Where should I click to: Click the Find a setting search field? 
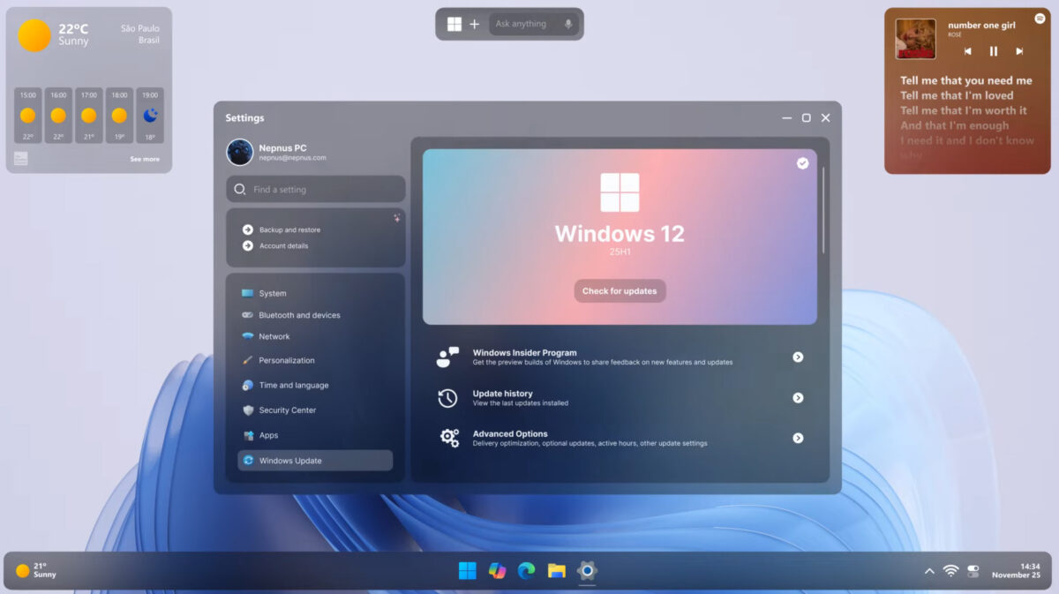[315, 188]
